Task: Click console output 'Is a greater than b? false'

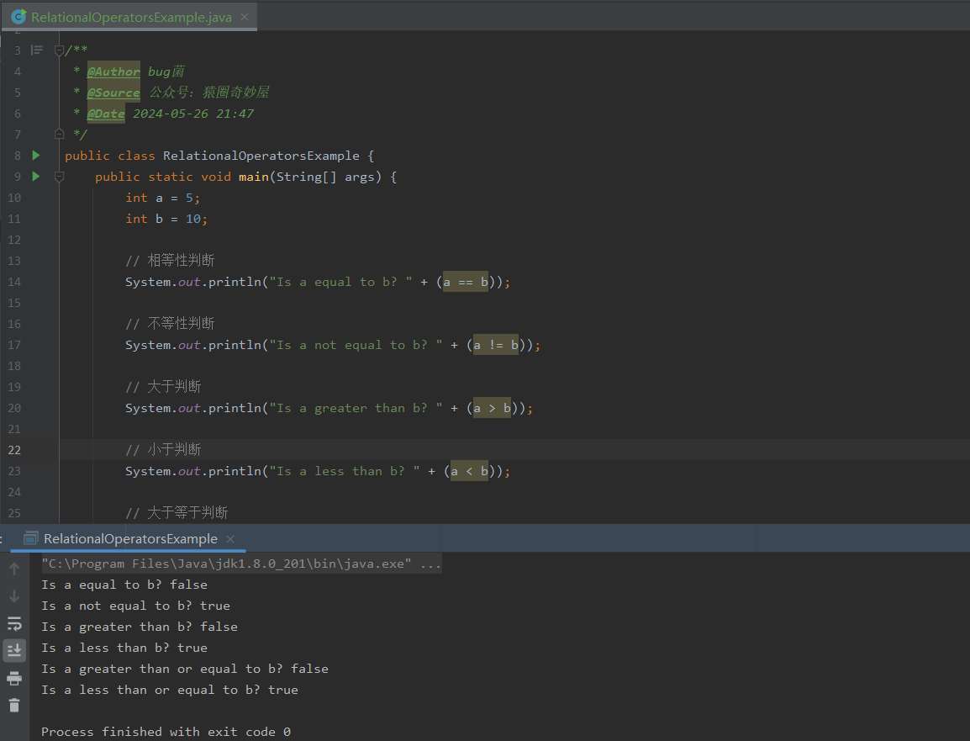Action: point(140,627)
